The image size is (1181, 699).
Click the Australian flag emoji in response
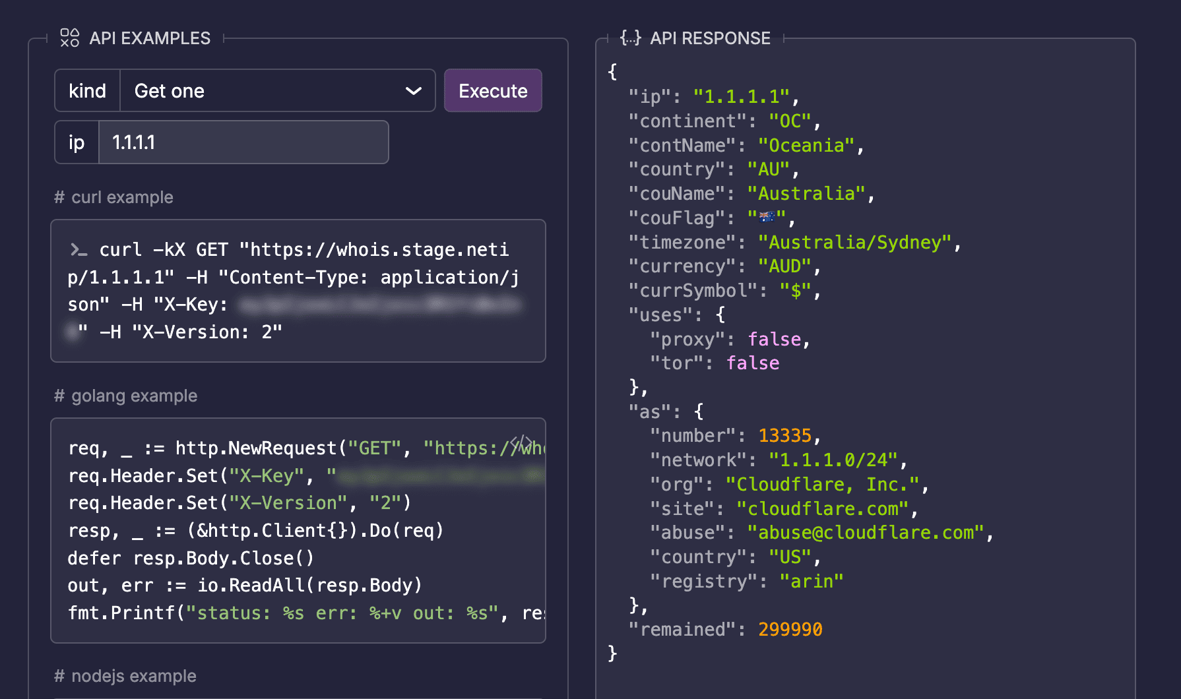click(767, 218)
